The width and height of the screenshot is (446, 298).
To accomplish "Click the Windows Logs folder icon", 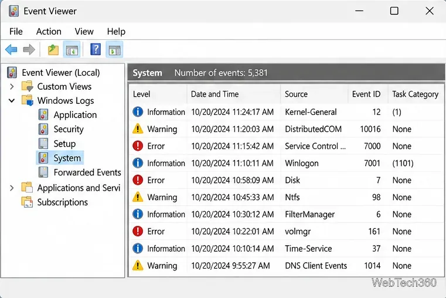I will click(x=28, y=100).
